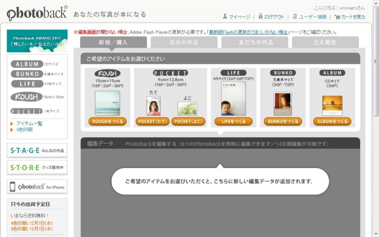
Task: Click the LIFE logo in item chooser
Action: tap(234, 73)
